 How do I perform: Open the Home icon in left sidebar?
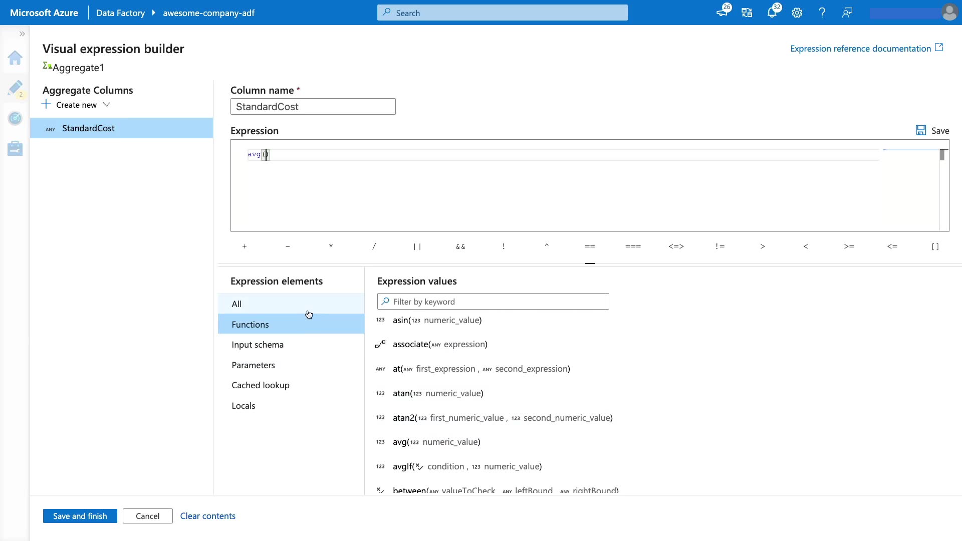(x=15, y=58)
